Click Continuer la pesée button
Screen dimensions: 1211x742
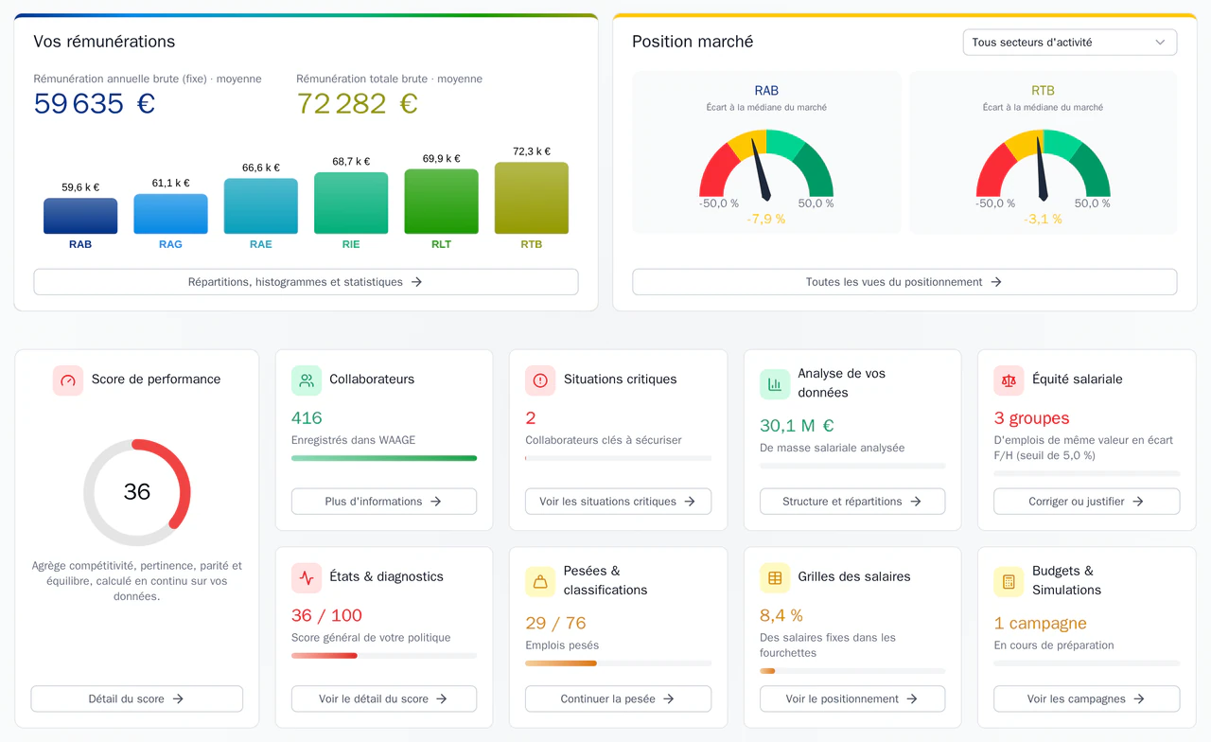[x=618, y=698]
